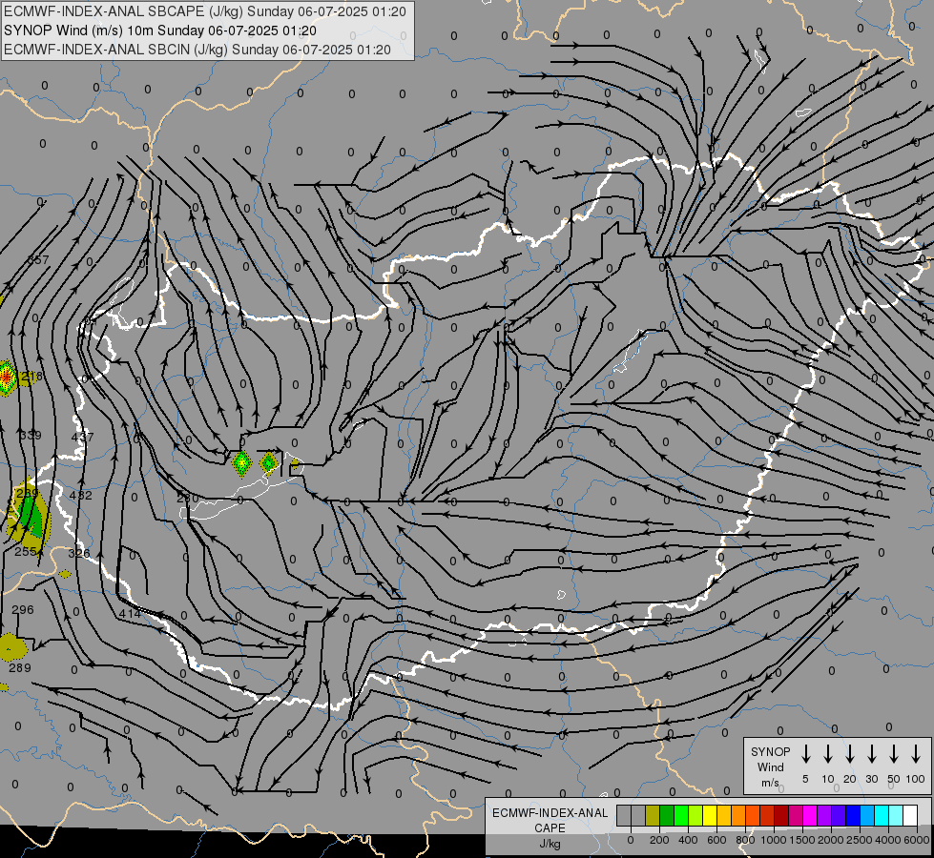
Task: Click the 100 m/s wind arrow symbol
Action: point(916,754)
